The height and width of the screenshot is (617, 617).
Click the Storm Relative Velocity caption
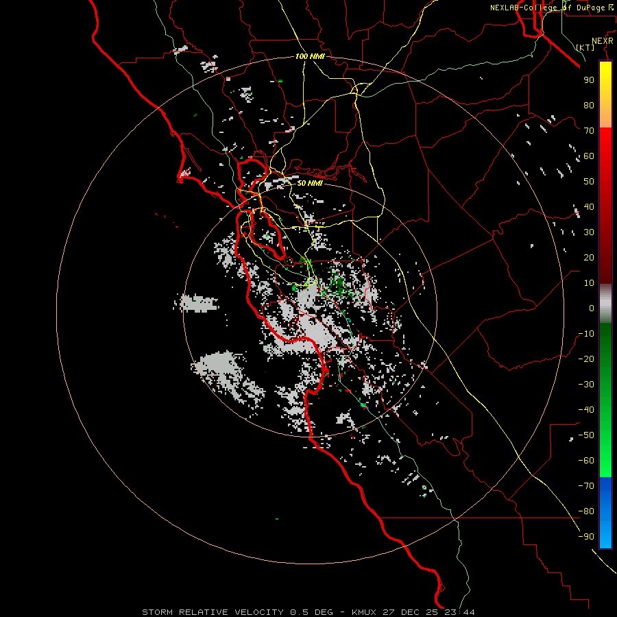tap(308, 612)
